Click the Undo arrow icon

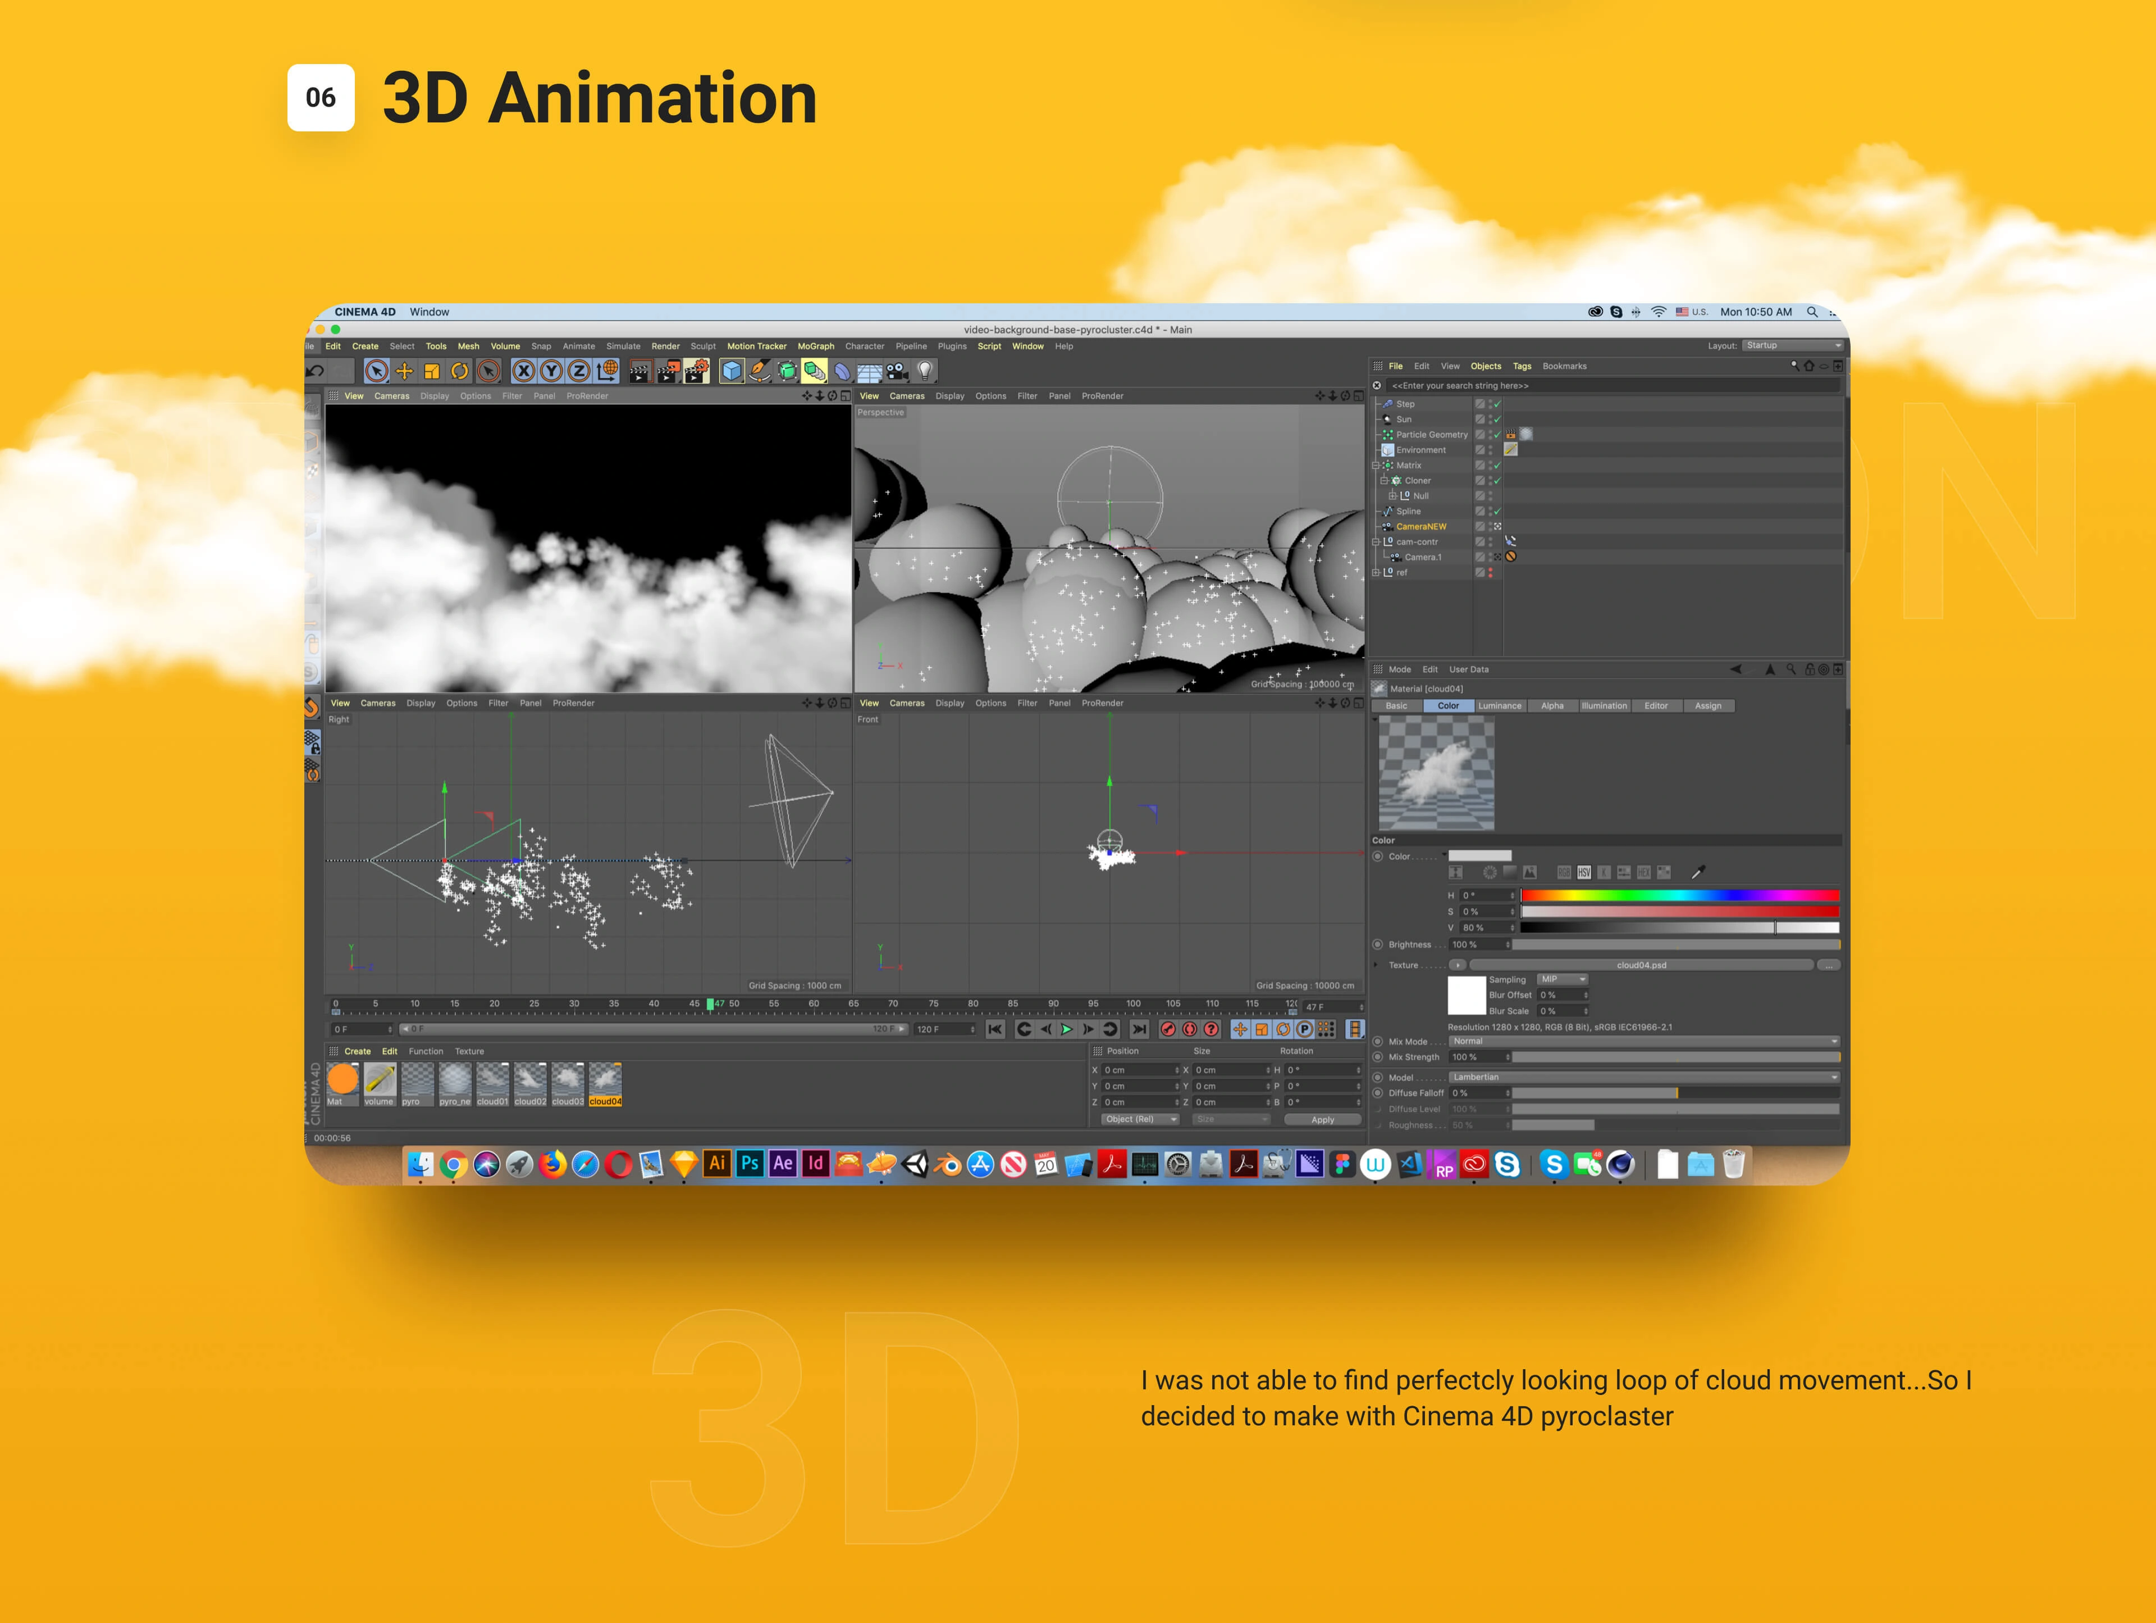pyautogui.click(x=316, y=371)
